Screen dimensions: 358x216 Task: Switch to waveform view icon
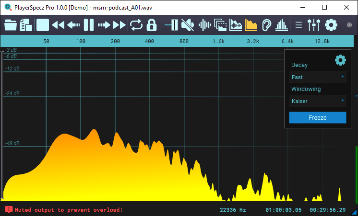click(x=204, y=24)
